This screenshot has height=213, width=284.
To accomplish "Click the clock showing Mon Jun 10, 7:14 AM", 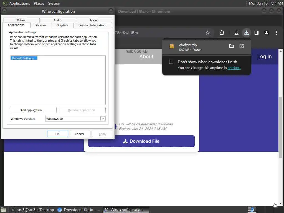I will click(265, 3).
